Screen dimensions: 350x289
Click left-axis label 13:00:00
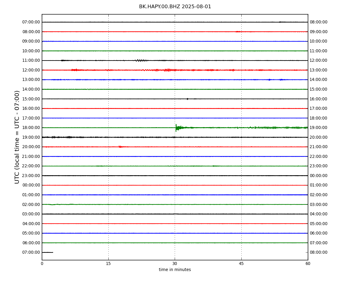coord(31,80)
